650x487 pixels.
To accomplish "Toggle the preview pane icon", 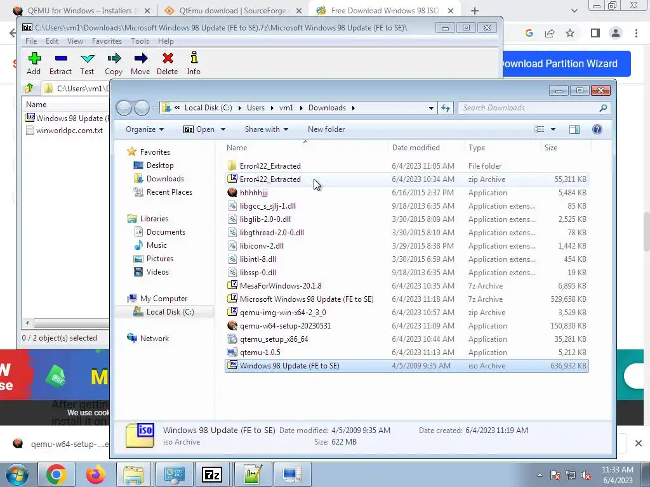I will click(x=574, y=129).
